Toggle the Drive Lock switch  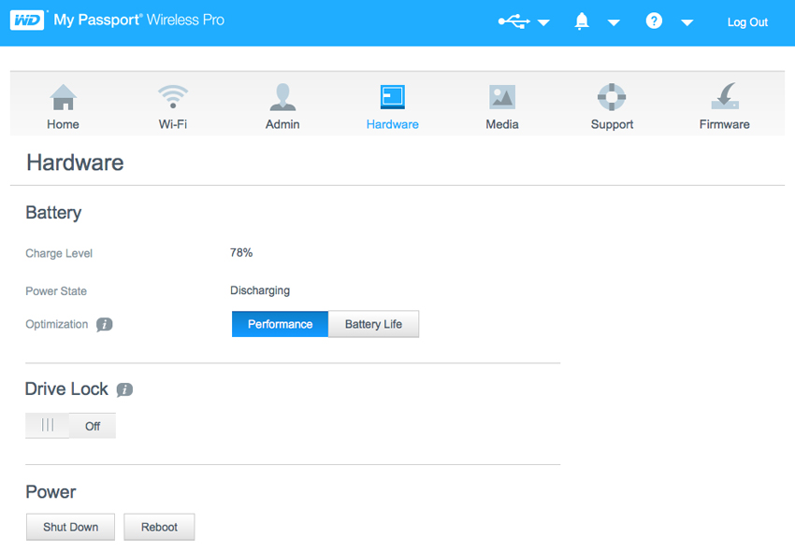[x=70, y=426]
